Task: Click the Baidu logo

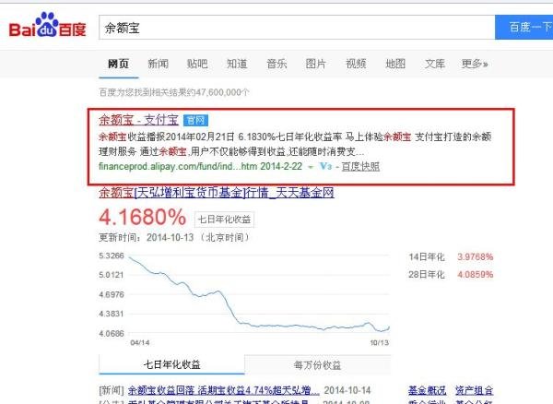Action: pyautogui.click(x=47, y=26)
